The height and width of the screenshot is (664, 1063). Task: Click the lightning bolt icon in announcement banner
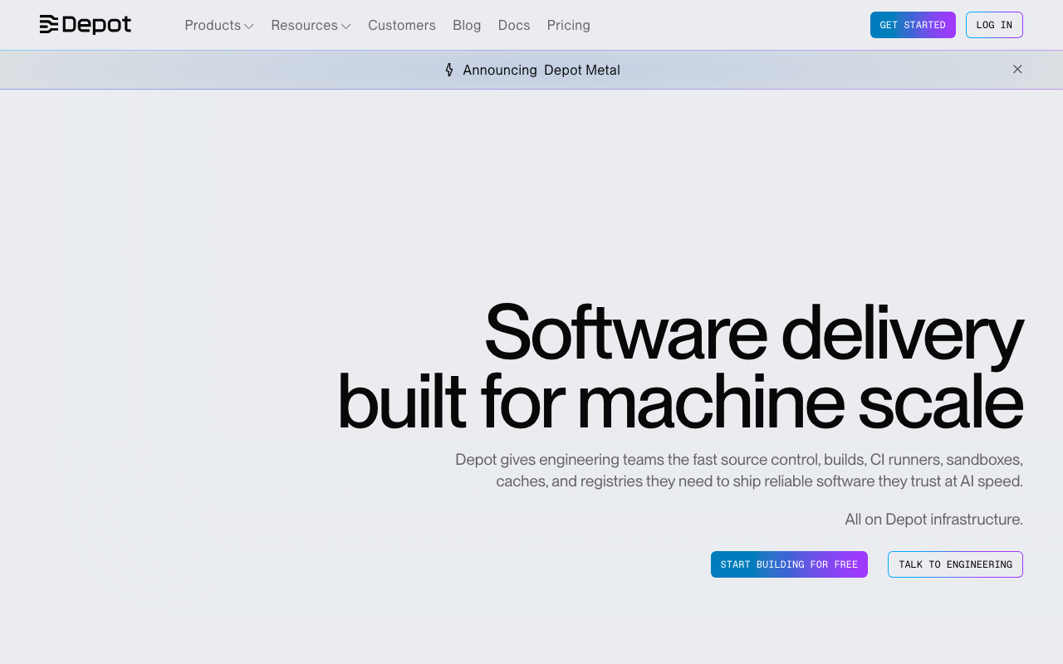(449, 70)
